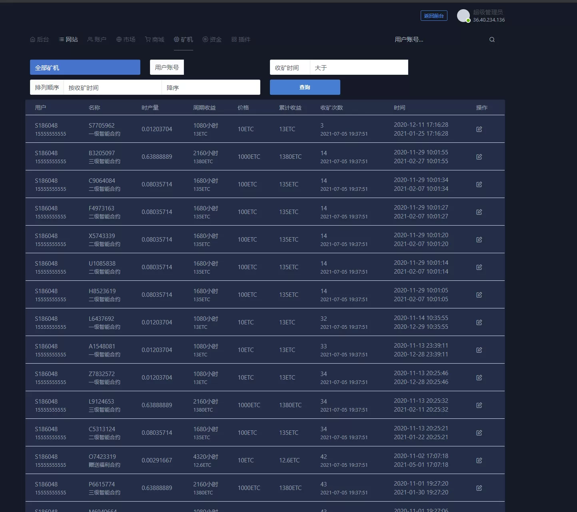Open the super admin avatar
The height and width of the screenshot is (512, 577).
pos(463,16)
